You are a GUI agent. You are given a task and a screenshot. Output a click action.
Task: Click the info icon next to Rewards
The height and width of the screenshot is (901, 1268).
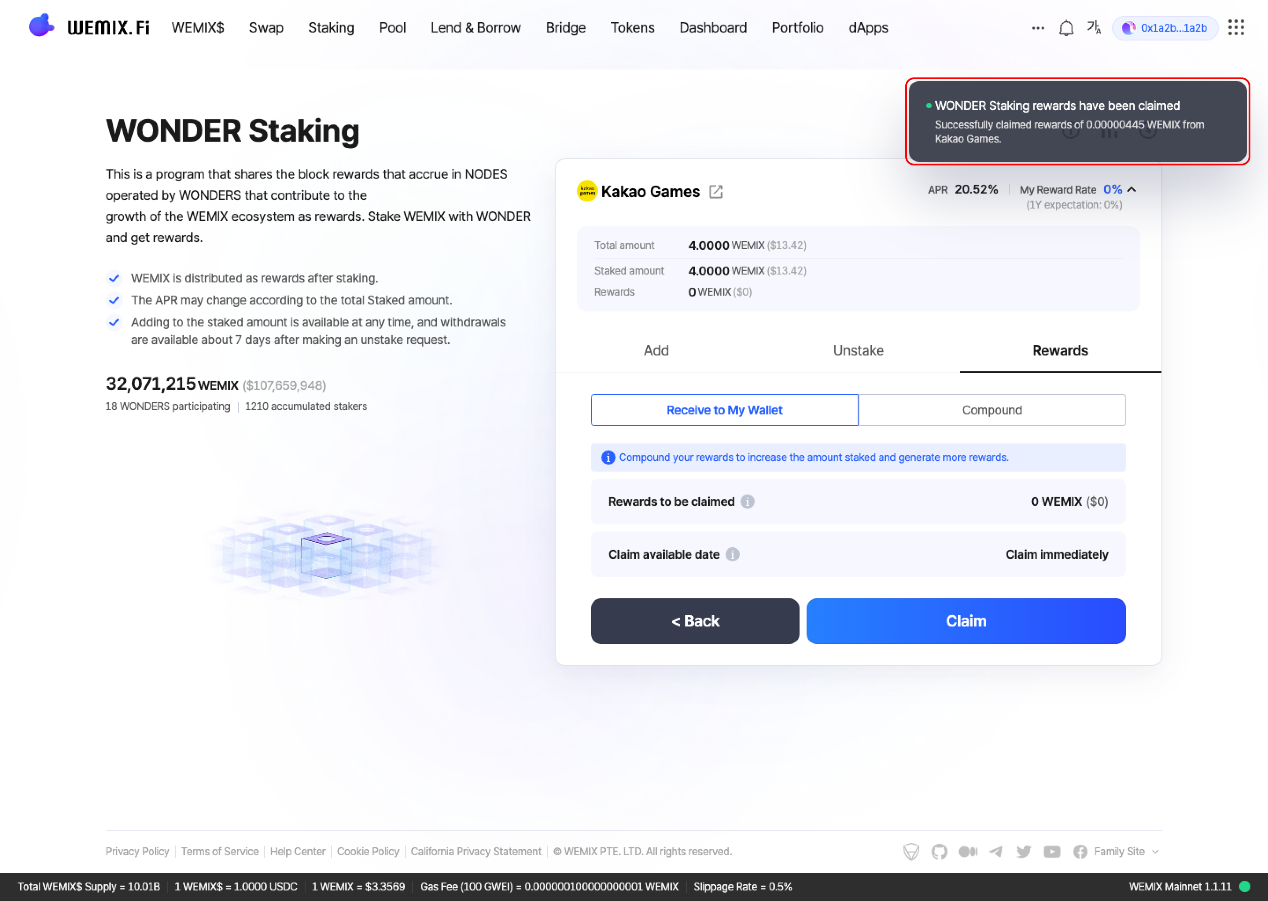(749, 501)
